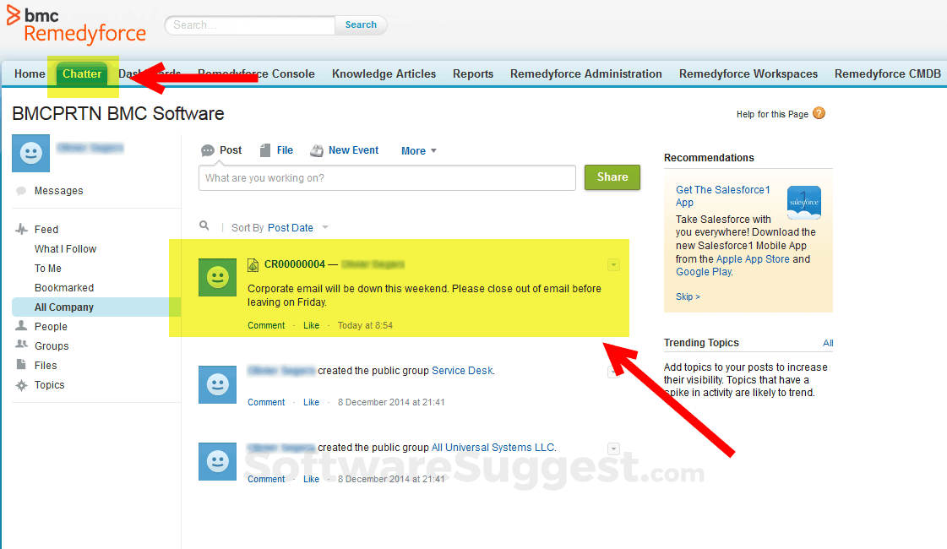Open the Service Desk group link

(x=462, y=371)
